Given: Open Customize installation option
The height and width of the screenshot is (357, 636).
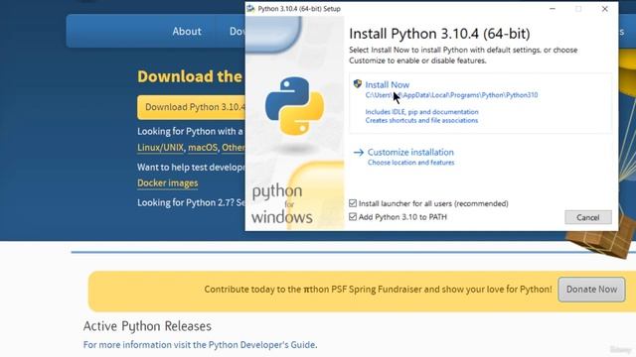Looking at the screenshot, I should [x=410, y=152].
